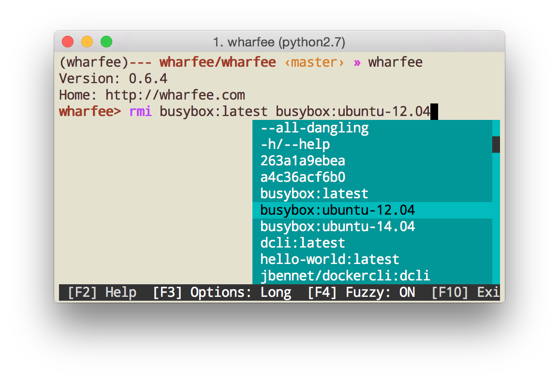Pick image ID a4c36acf6b0 from completions
Image resolution: width=559 pixels, height=380 pixels.
point(372,177)
